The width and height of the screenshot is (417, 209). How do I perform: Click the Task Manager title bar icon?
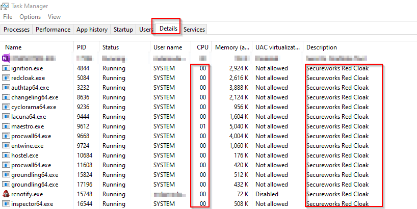[4, 6]
